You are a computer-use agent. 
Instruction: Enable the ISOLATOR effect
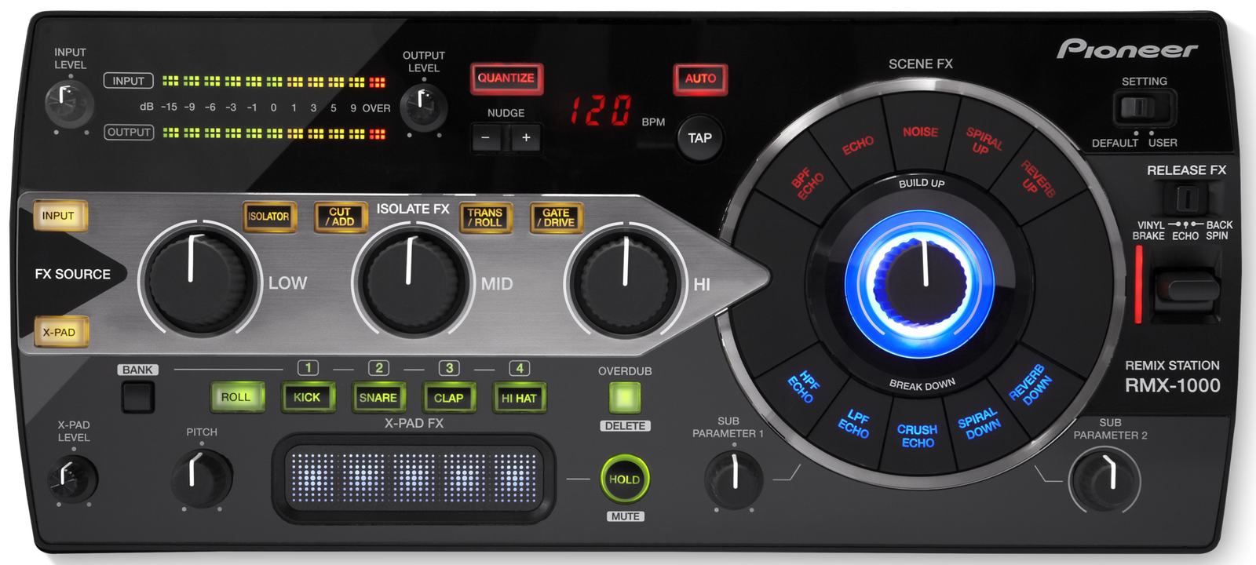pyautogui.click(x=269, y=217)
